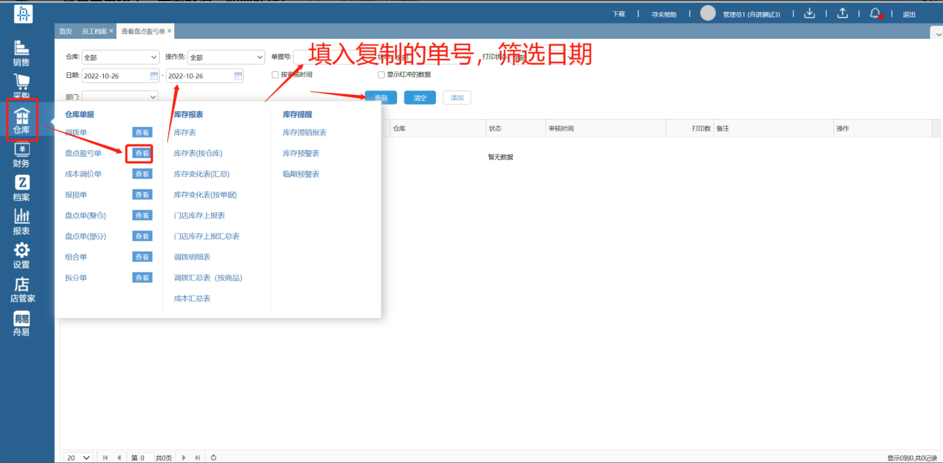943x463 pixels.
Task: Expand the 操作员 dropdown
Action: click(x=226, y=57)
